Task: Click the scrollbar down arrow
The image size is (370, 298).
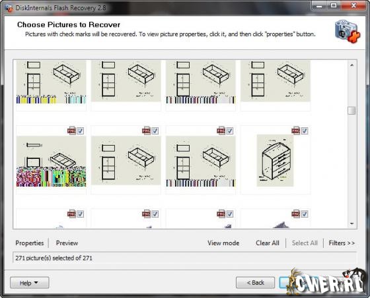Action: 351,223
